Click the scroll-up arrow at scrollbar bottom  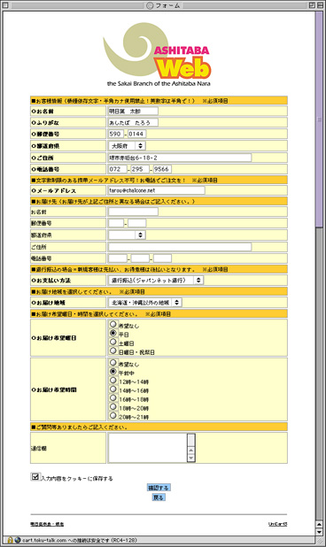point(319,524)
